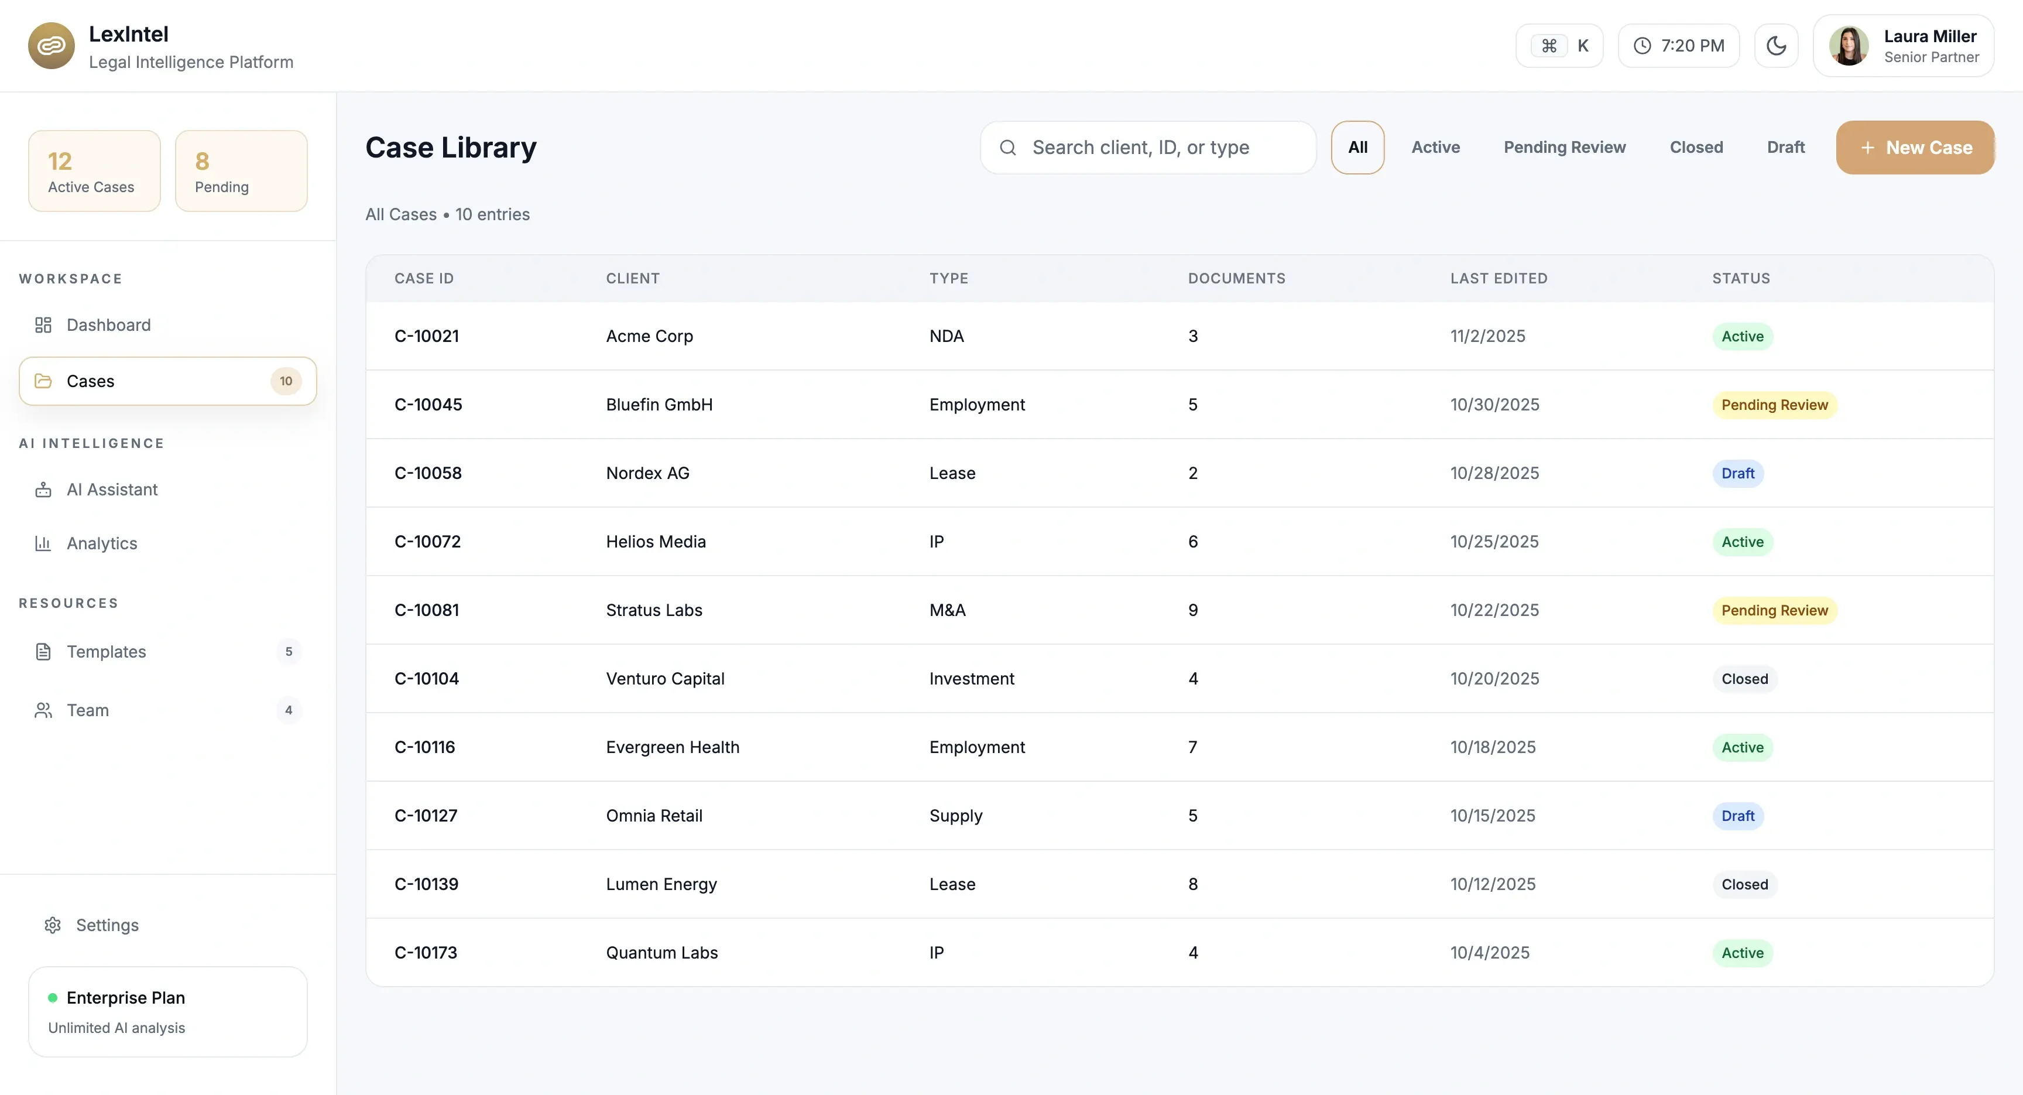The width and height of the screenshot is (2023, 1095).
Task: Open AI Assistant via its robot icon
Action: point(43,490)
